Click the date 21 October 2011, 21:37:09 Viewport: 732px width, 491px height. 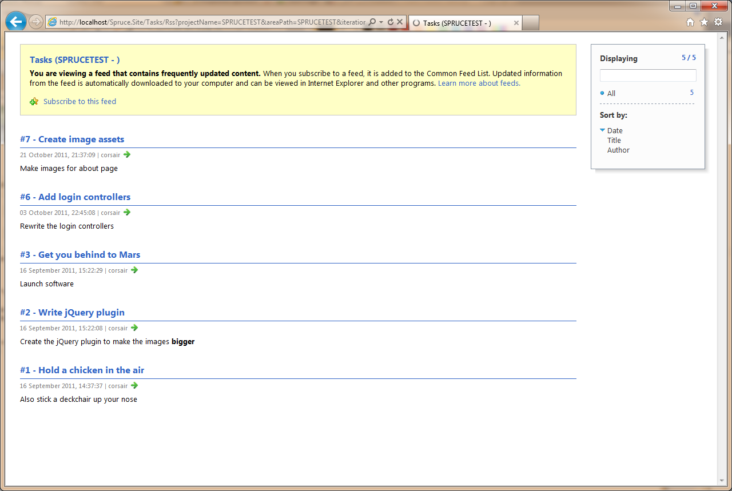tap(57, 155)
